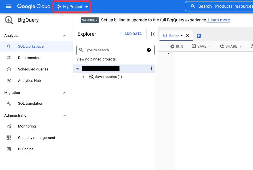The width and height of the screenshot is (253, 170).
Task: Open Scheduled queries
Action: (x=36, y=69)
